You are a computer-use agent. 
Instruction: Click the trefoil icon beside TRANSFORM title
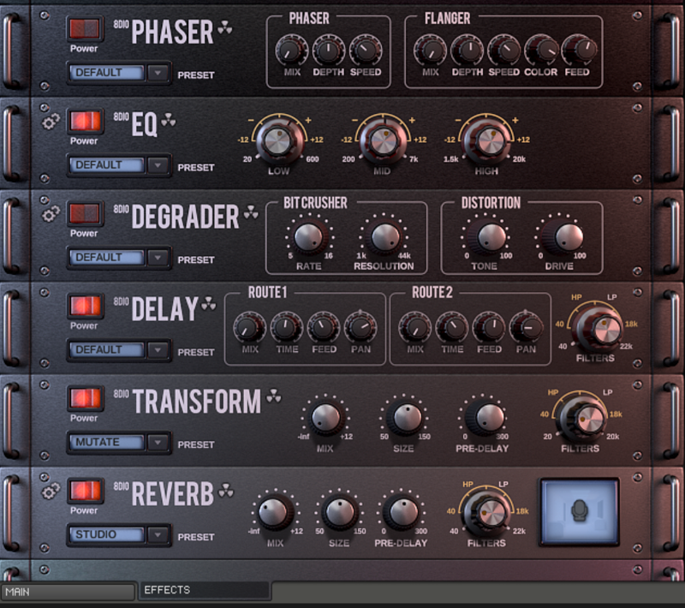pyautogui.click(x=274, y=396)
